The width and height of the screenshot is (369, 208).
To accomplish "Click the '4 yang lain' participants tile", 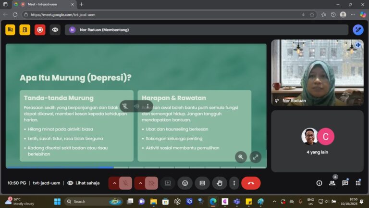I will click(317, 141).
